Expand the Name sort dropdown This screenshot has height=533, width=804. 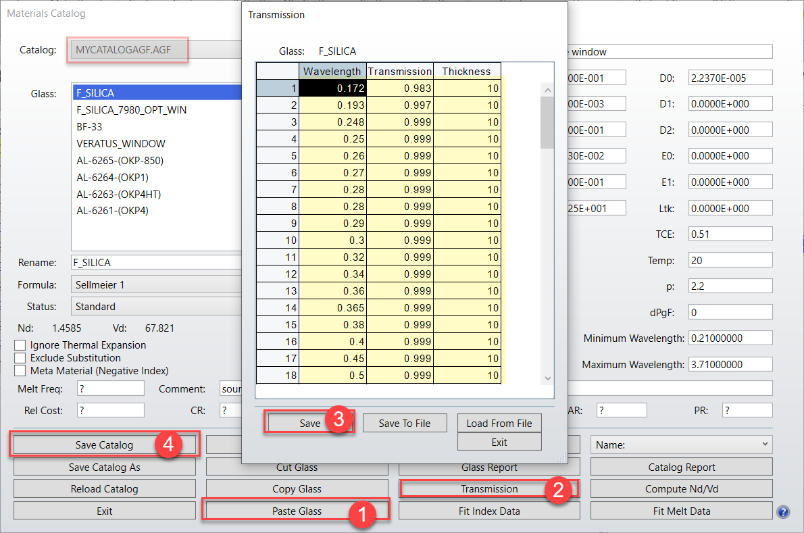click(x=682, y=445)
